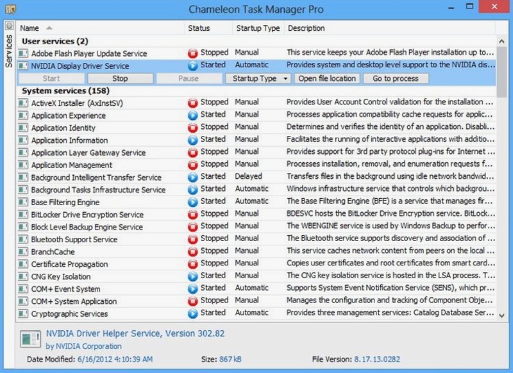This screenshot has width=513, height=373.
Task: Click stopped icon of BitLocker Drive Encryption Service
Action: point(193,215)
